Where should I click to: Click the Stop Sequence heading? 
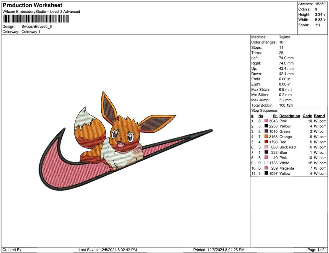click(x=265, y=111)
